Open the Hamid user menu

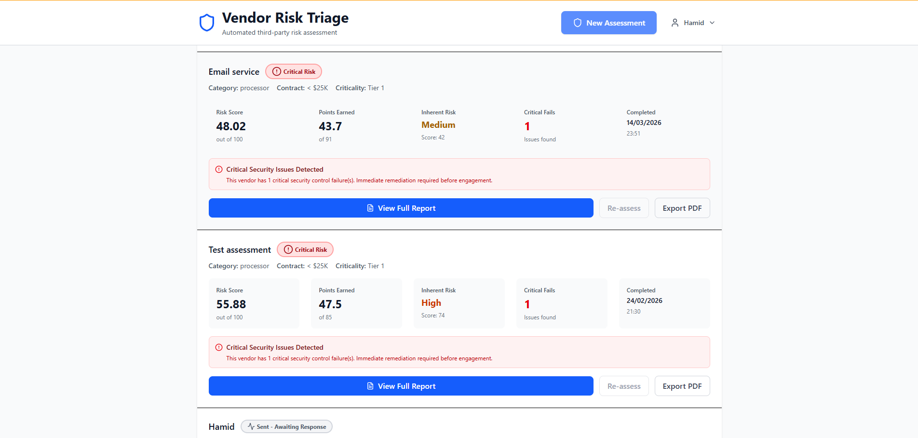(693, 23)
